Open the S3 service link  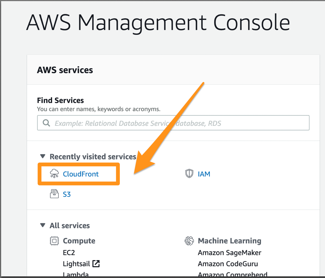[67, 194]
